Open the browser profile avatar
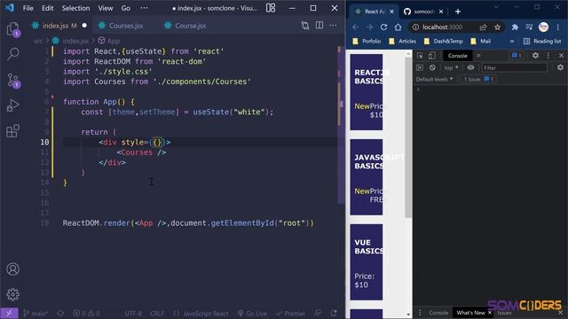Image resolution: width=568 pixels, height=319 pixels. pos(543,27)
